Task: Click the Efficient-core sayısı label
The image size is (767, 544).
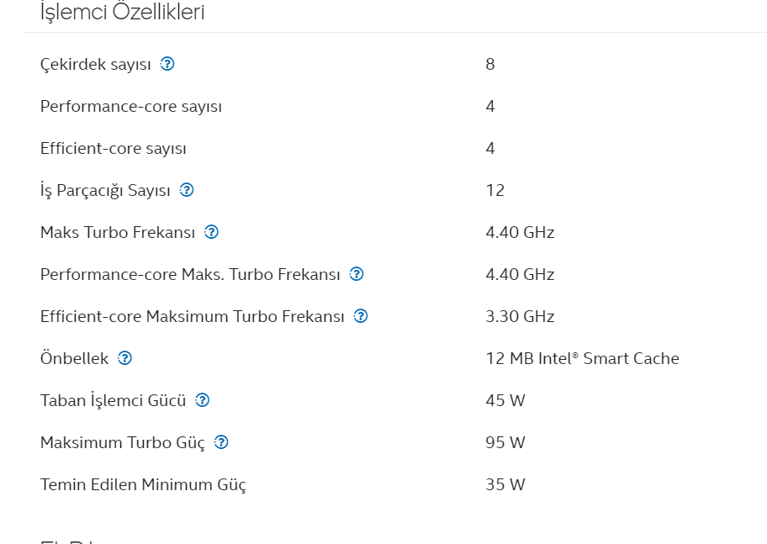Action: [113, 148]
